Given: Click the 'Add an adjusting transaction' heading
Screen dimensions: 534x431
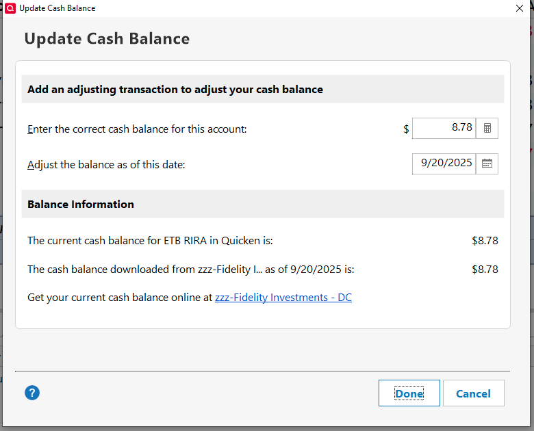Looking at the screenshot, I should pos(175,89).
